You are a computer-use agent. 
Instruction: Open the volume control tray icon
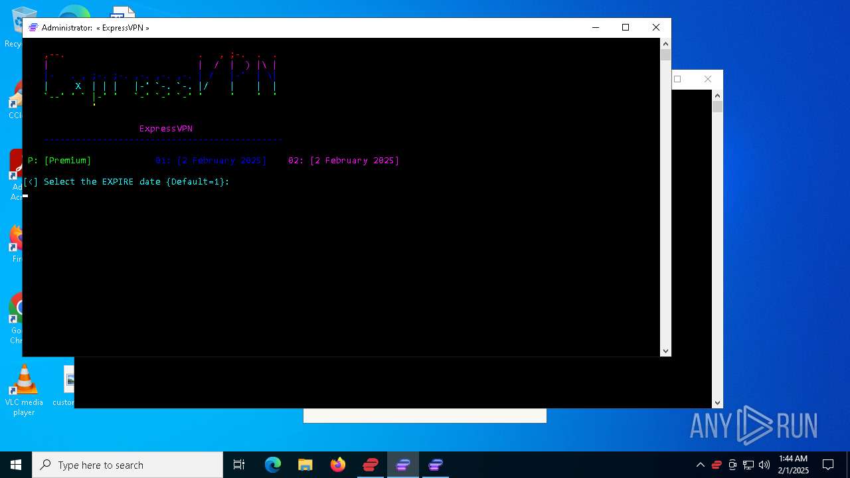point(764,465)
